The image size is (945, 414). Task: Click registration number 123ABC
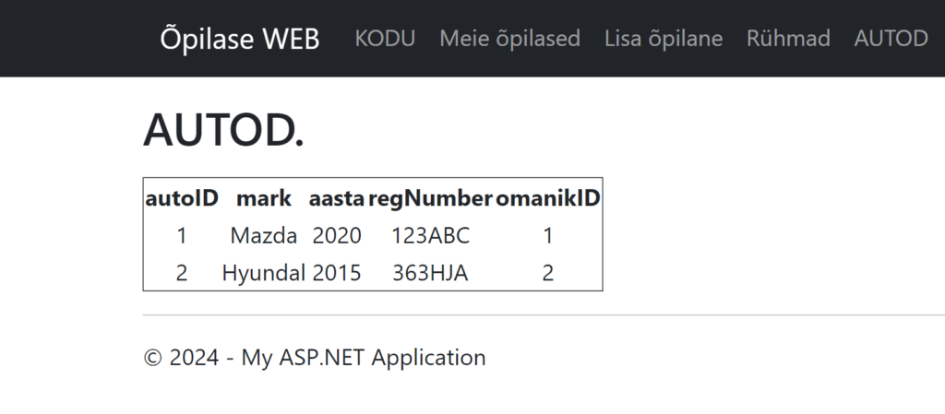430,236
